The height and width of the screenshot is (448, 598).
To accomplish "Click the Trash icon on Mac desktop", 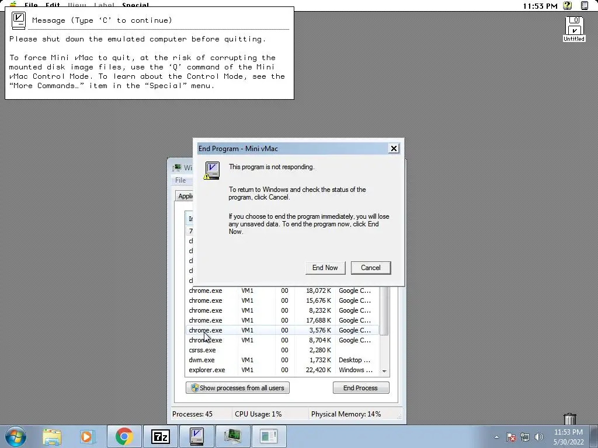I will pos(570,419).
